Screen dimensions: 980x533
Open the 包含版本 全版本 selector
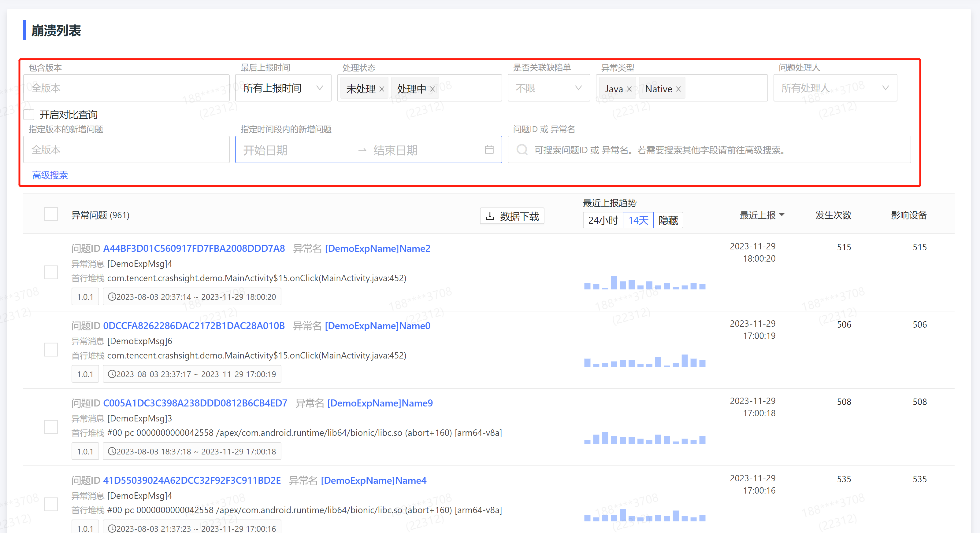(x=126, y=88)
